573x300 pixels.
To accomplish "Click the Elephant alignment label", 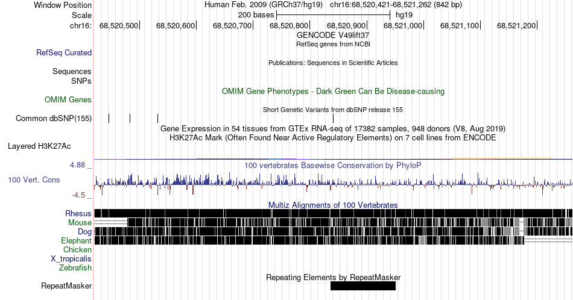I will pyautogui.click(x=76, y=240).
